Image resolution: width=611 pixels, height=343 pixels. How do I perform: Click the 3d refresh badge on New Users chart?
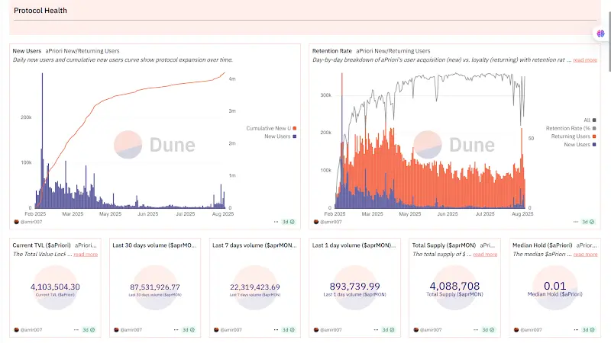[289, 222]
